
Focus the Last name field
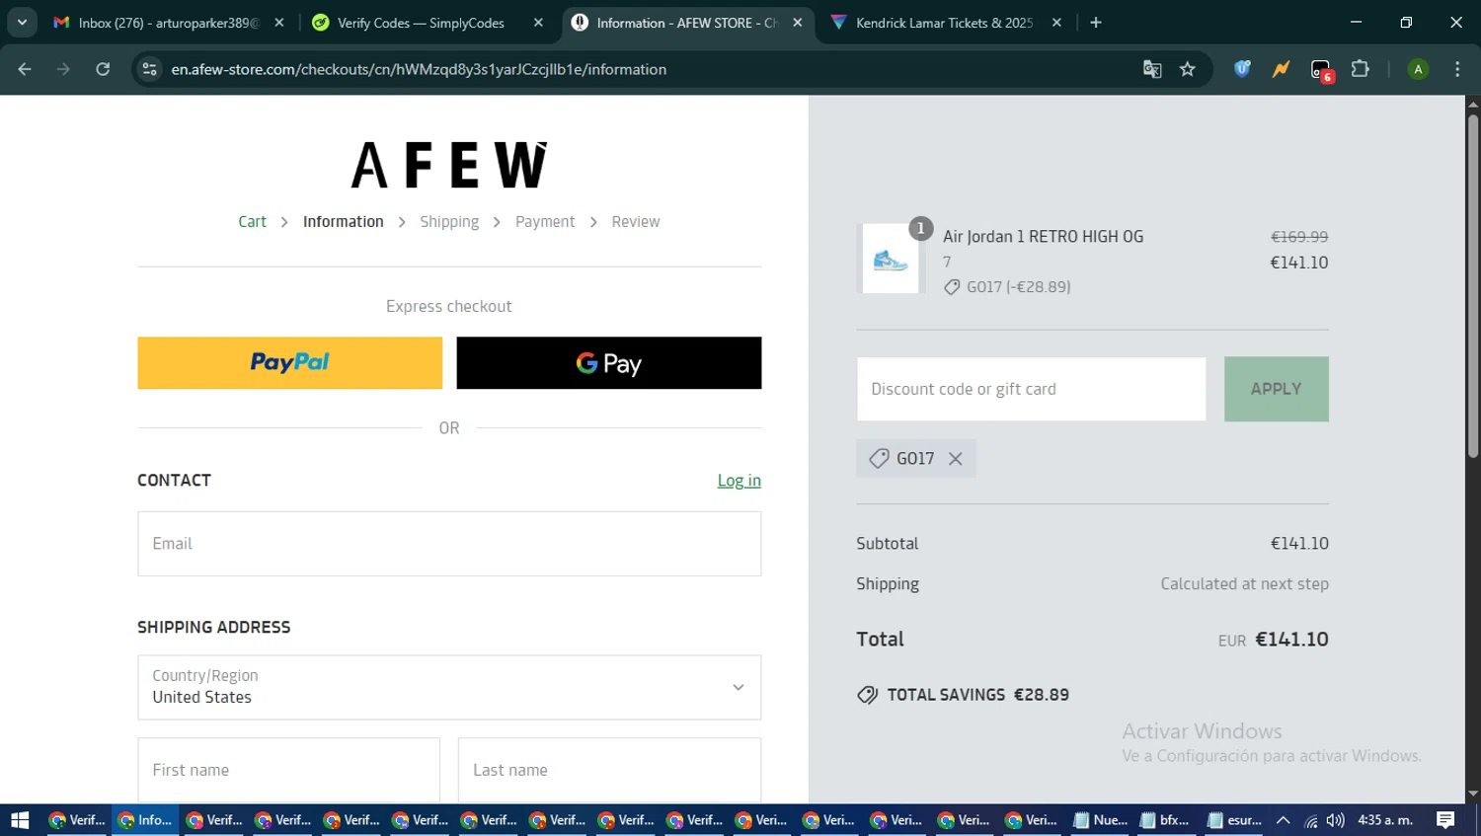(609, 770)
